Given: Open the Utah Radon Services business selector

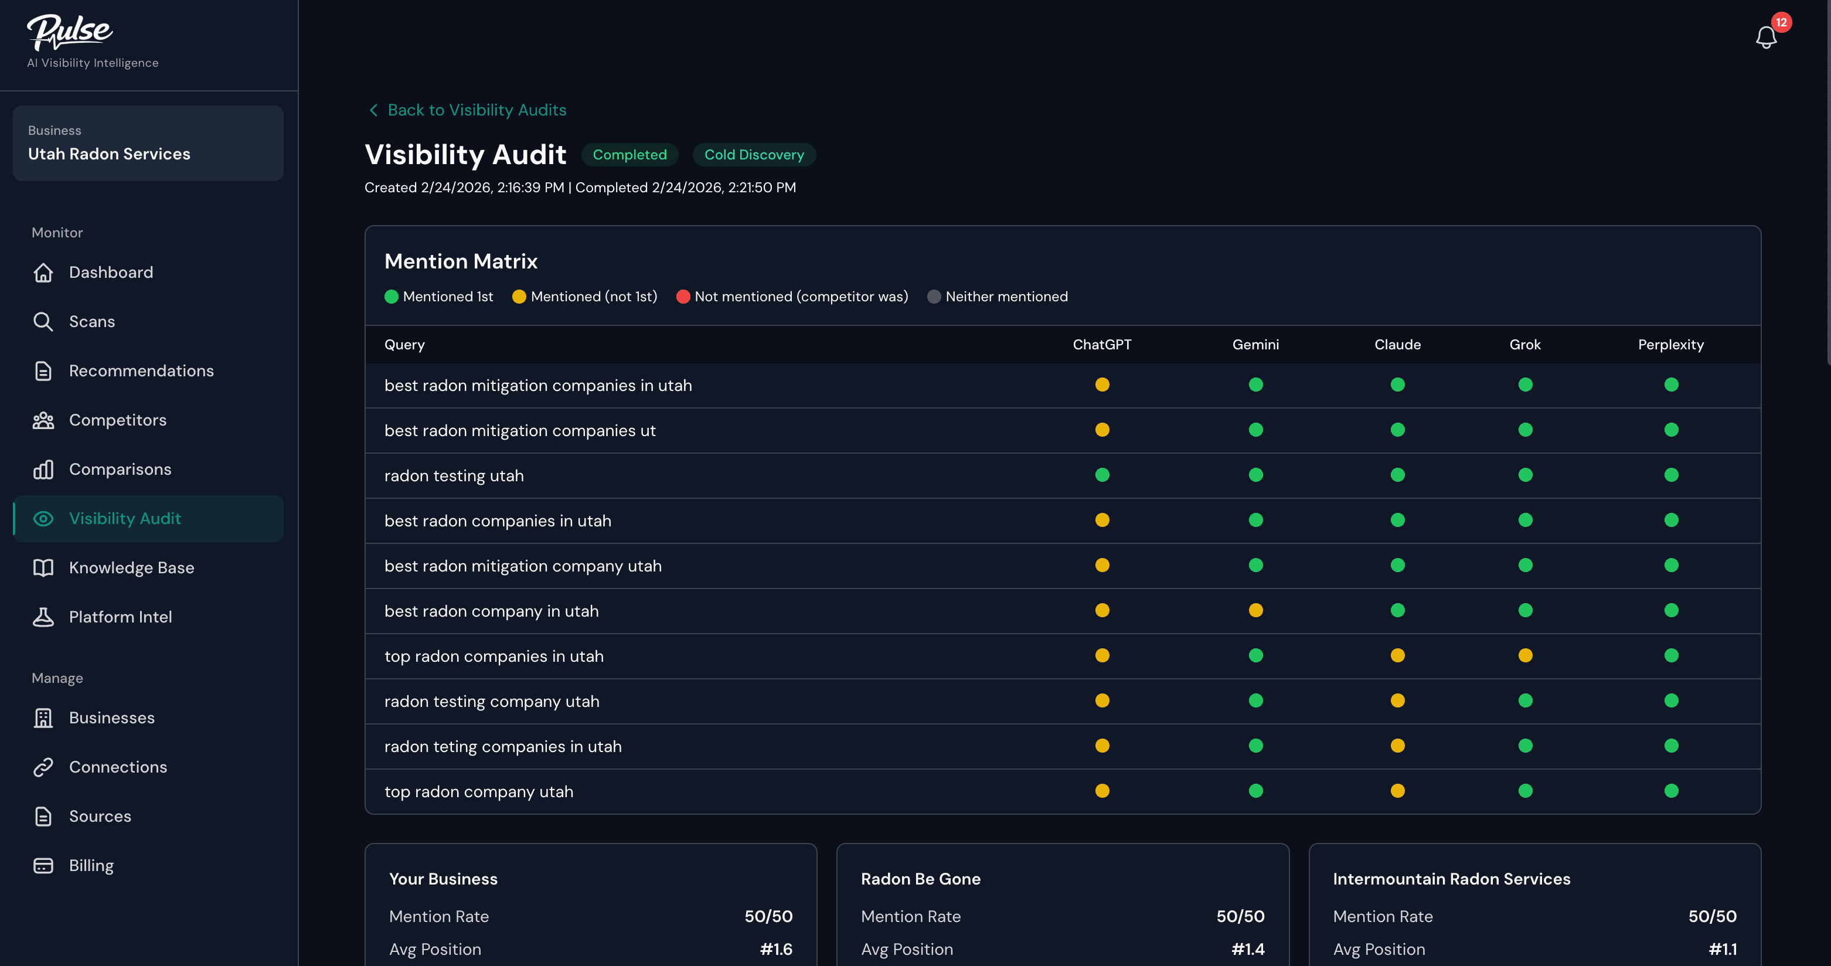Looking at the screenshot, I should pyautogui.click(x=148, y=143).
